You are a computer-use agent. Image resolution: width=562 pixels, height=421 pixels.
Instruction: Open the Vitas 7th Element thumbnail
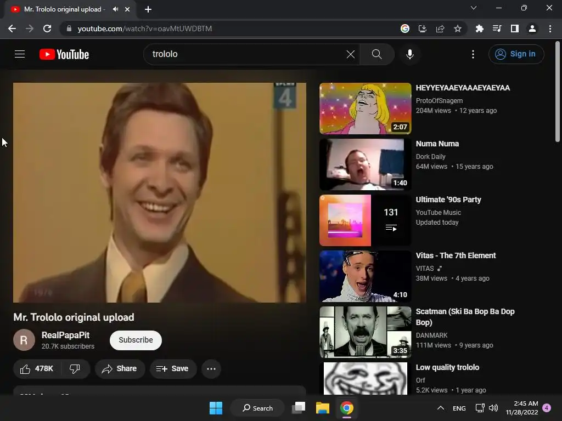click(365, 276)
